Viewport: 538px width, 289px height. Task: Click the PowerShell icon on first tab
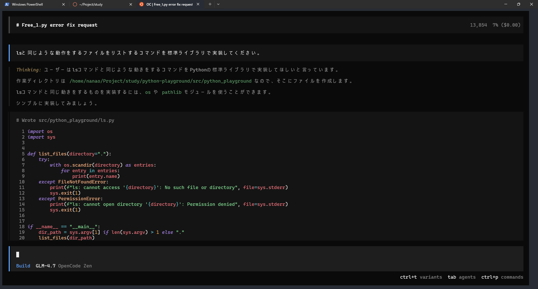click(7, 4)
